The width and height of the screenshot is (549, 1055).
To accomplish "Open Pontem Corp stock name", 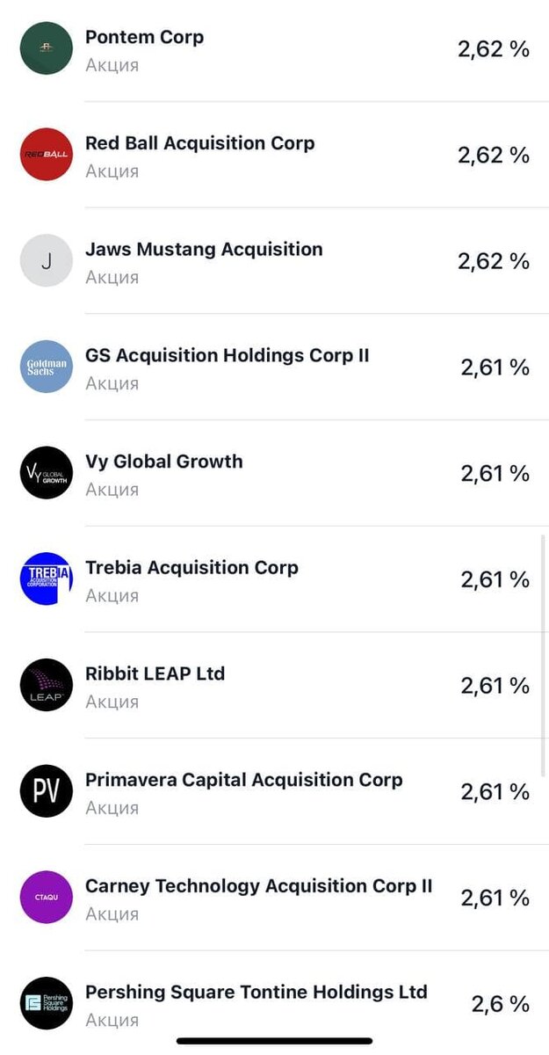I will pos(144,38).
